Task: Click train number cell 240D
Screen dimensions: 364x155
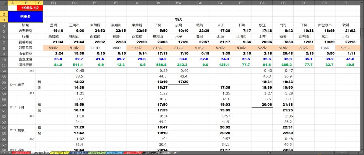Action: click(x=95, y=48)
